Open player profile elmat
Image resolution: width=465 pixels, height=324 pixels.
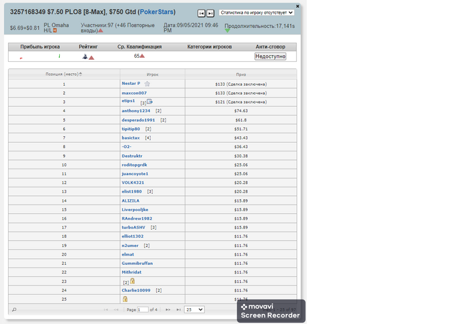coord(128,254)
